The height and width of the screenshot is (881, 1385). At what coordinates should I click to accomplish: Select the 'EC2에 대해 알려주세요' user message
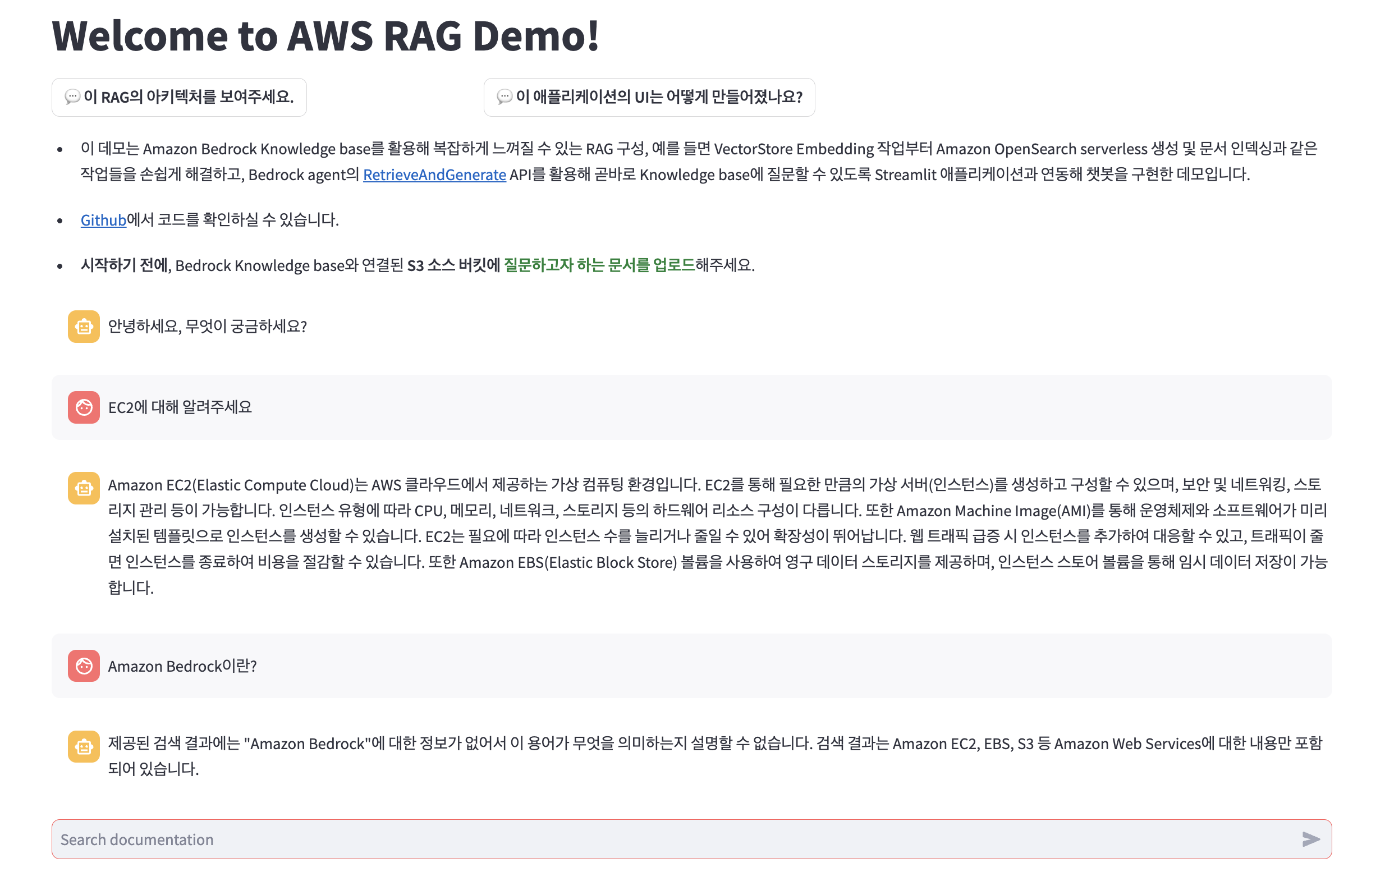[x=180, y=407]
